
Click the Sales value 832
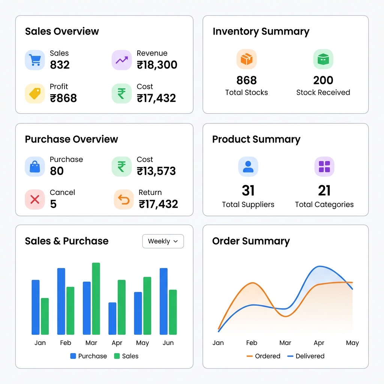coord(60,65)
